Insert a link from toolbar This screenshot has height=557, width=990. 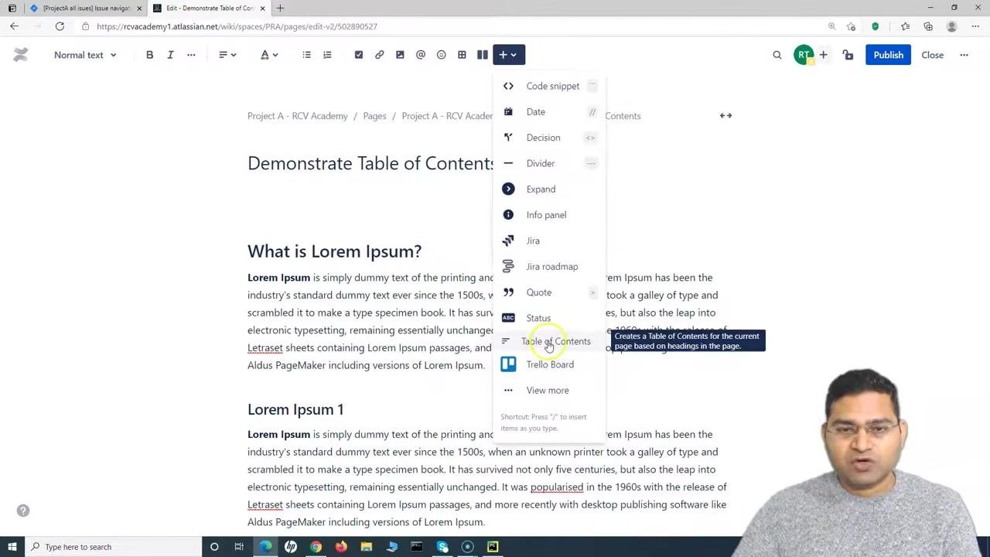(379, 55)
